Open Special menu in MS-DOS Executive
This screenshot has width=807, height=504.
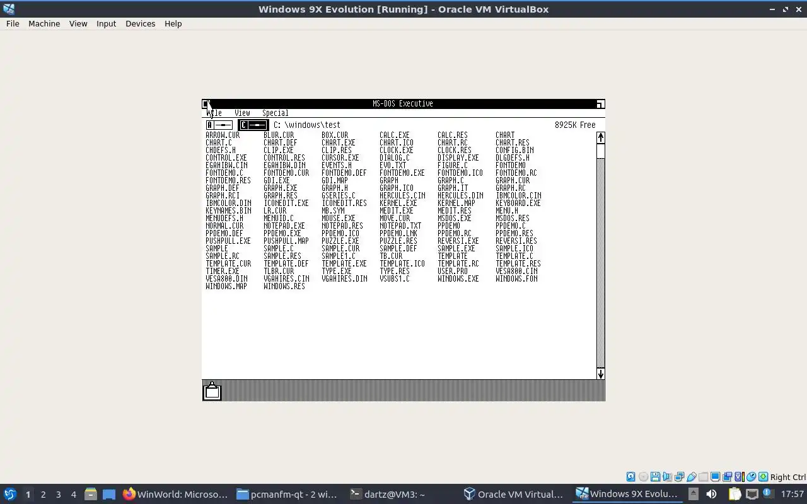(x=276, y=113)
